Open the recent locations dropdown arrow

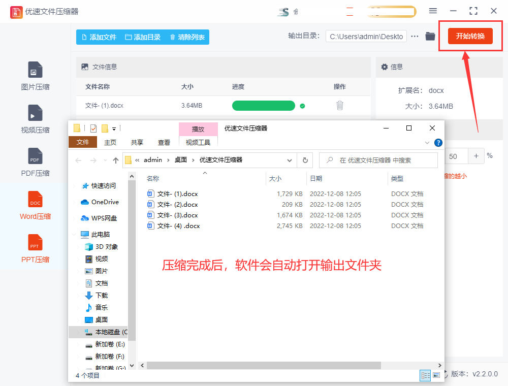click(x=105, y=160)
